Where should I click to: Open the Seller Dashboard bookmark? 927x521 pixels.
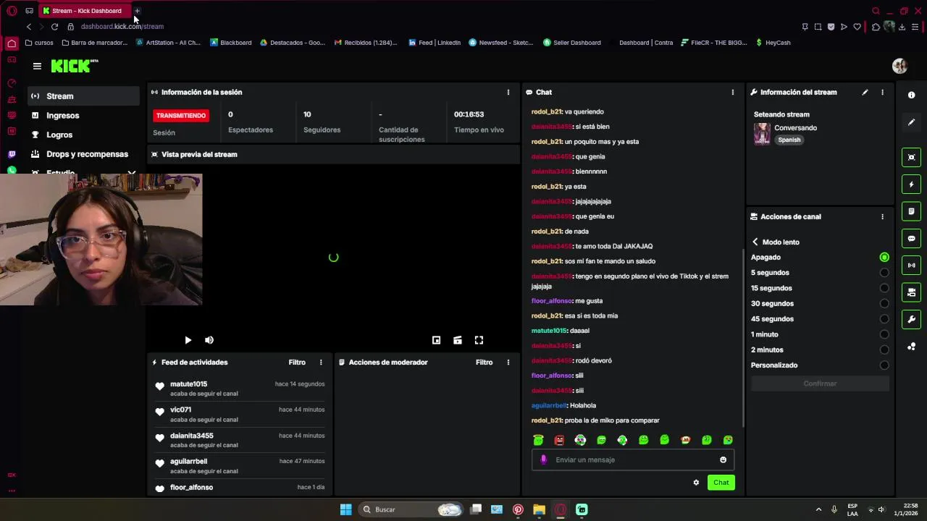pos(572,43)
